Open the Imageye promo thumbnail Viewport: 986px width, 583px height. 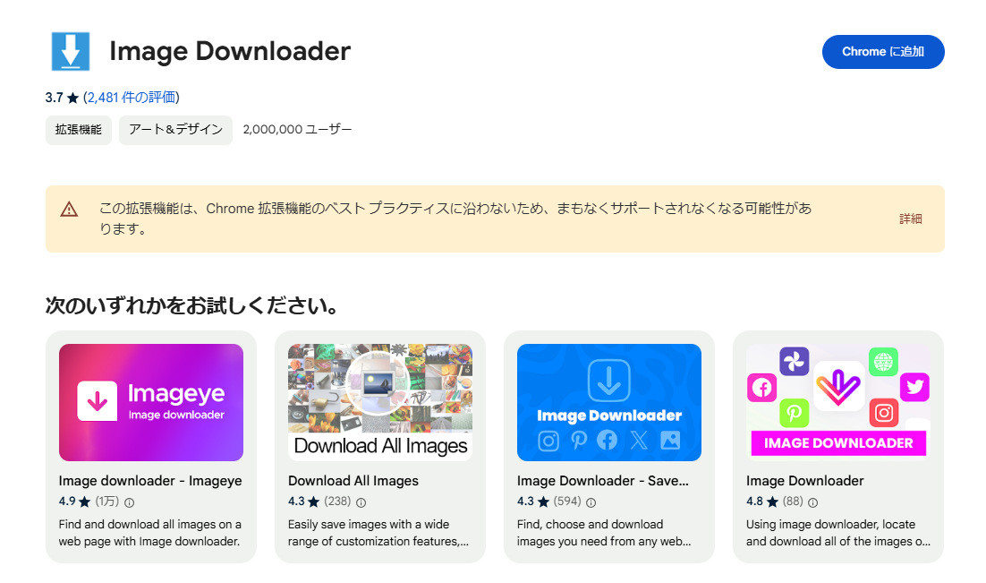pos(151,402)
